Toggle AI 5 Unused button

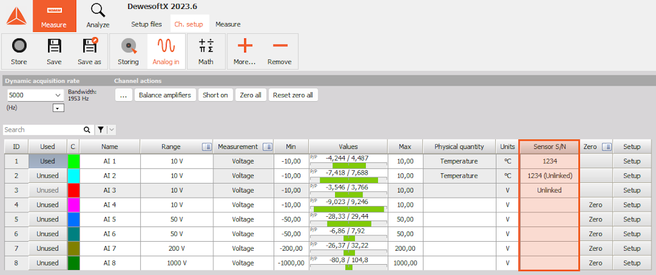(47, 219)
